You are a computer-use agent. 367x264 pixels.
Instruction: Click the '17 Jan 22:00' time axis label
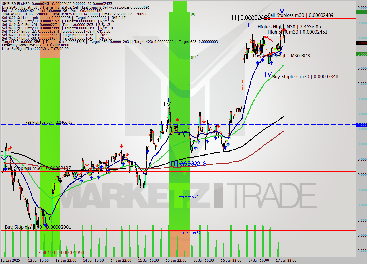(x=286, y=261)
